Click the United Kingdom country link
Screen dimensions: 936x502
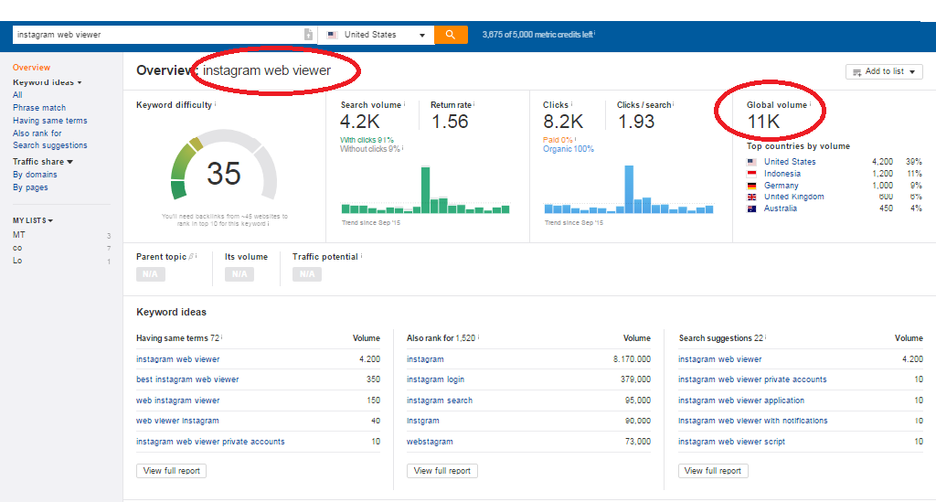(794, 197)
